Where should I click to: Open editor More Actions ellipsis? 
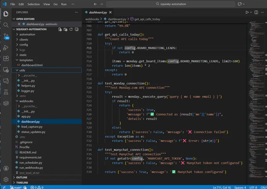[262, 13]
